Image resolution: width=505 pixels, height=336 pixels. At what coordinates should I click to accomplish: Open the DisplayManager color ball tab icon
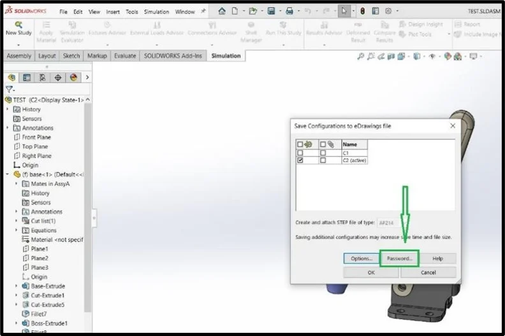point(73,78)
